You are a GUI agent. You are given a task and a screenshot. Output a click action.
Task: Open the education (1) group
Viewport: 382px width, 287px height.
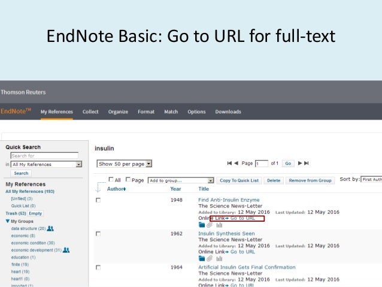click(23, 257)
